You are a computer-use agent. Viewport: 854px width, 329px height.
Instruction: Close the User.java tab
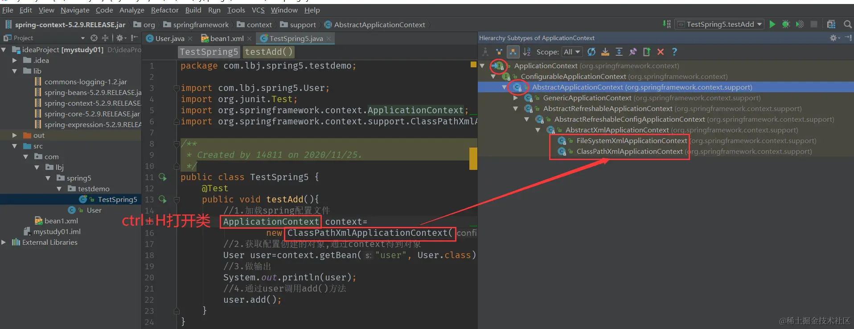pyautogui.click(x=190, y=39)
